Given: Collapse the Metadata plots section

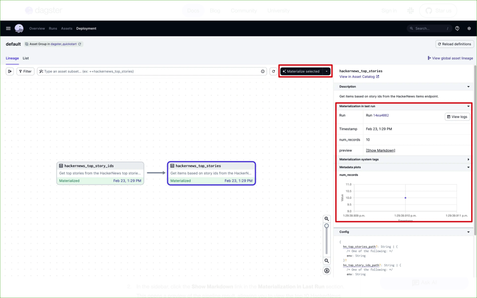Looking at the screenshot, I should click(468, 167).
